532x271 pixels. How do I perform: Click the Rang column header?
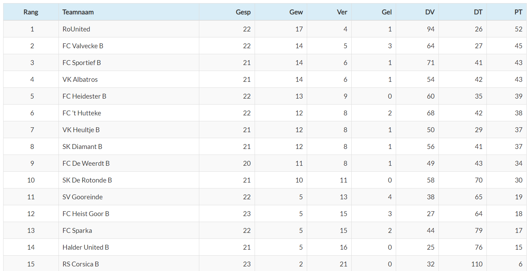tap(31, 12)
